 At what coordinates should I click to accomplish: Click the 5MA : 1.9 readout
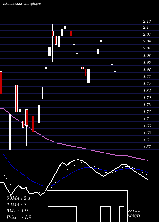coord(17,211)
